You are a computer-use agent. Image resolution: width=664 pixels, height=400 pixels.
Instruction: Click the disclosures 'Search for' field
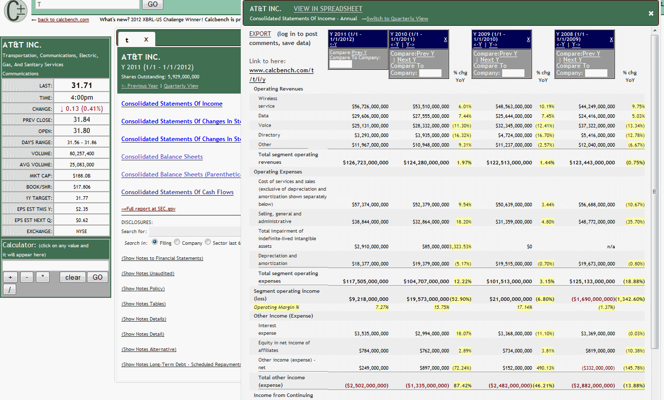pos(195,231)
